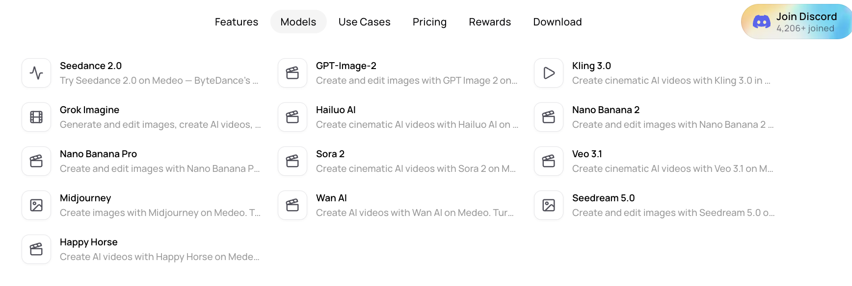Click the Grok Imagine film strip icon
The height and width of the screenshot is (286, 852).
click(36, 117)
